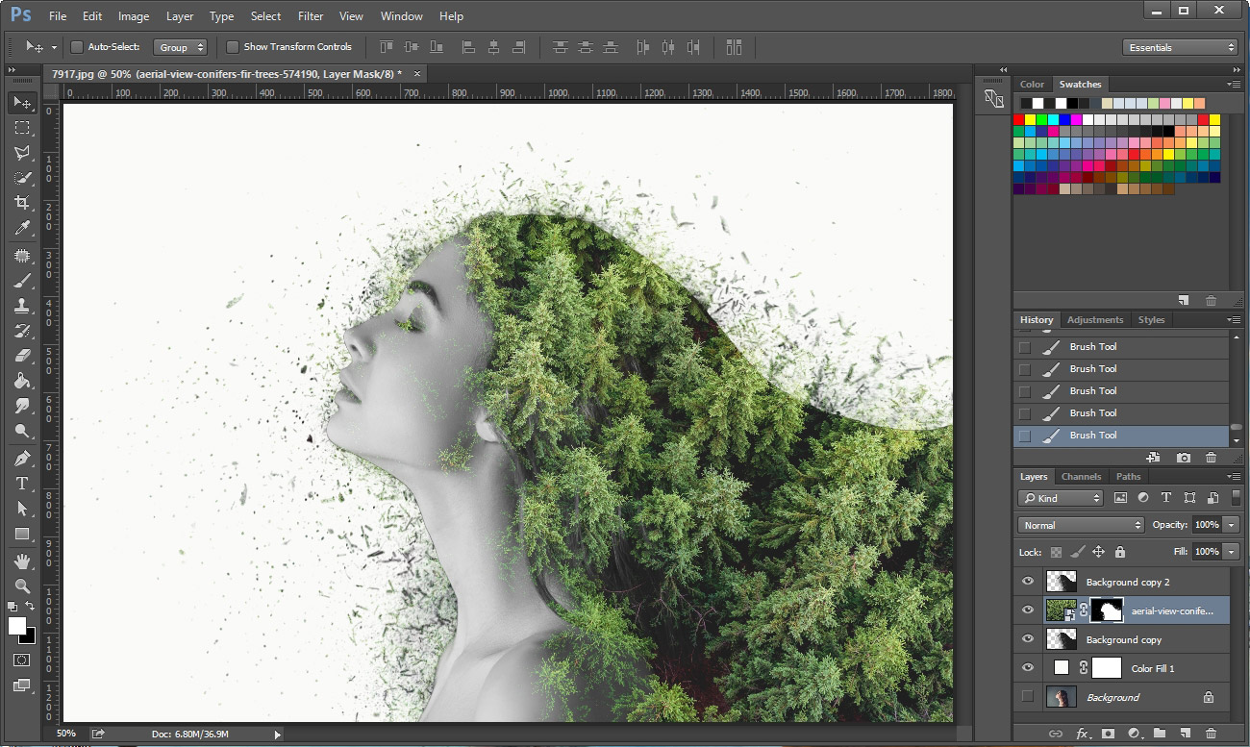This screenshot has height=747, width=1250.
Task: Open the Auto-Select Group dropdown
Action: (x=180, y=47)
